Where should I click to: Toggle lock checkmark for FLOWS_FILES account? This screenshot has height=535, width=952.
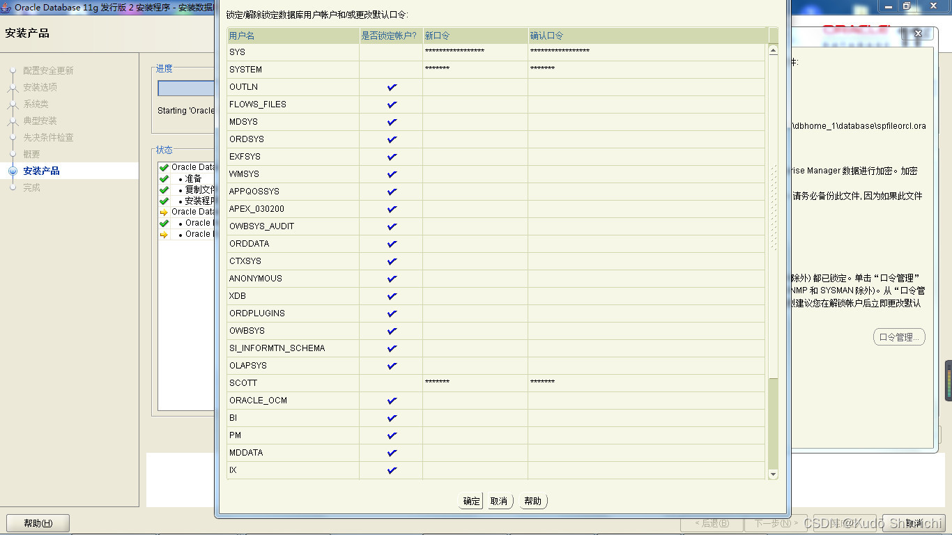(x=392, y=104)
